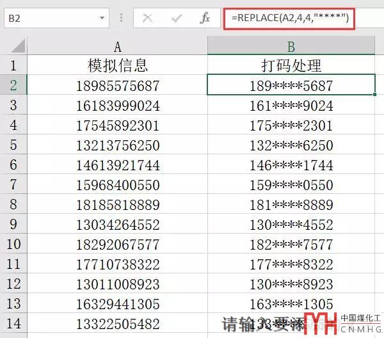Click cell with 13034264552

point(117,223)
